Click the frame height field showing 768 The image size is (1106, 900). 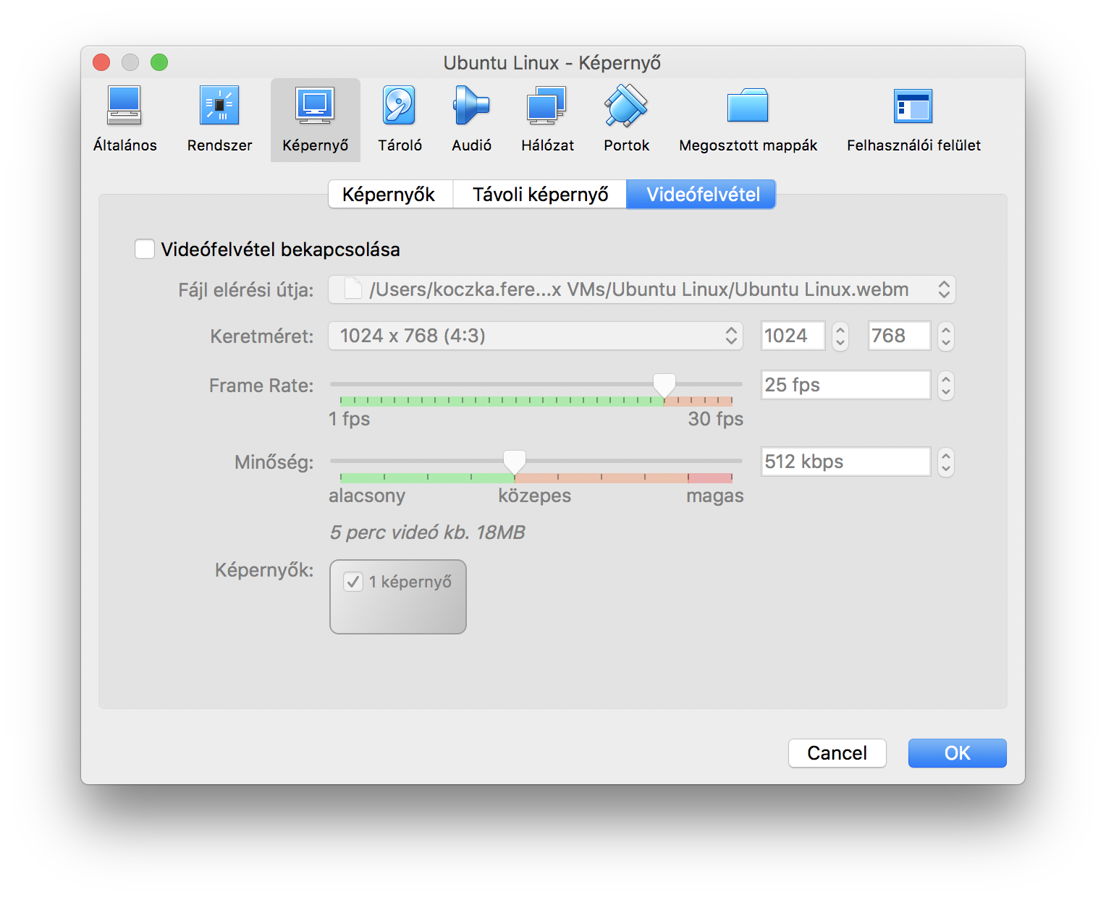pyautogui.click(x=899, y=336)
